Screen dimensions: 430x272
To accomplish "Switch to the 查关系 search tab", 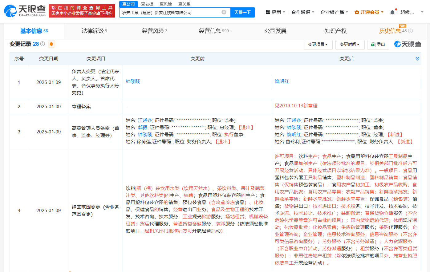I will [184, 4].
